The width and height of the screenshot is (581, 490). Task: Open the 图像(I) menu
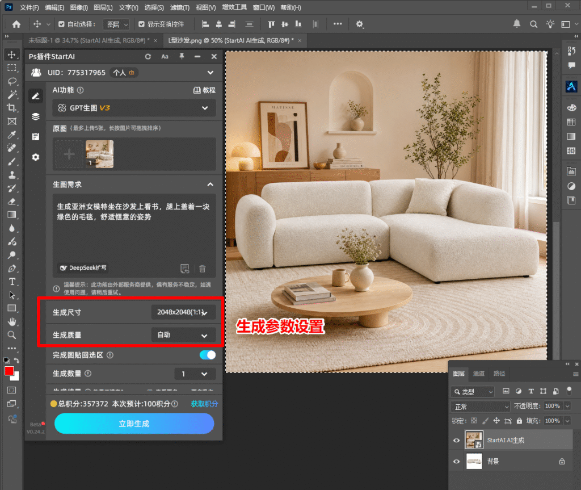tap(79, 7)
